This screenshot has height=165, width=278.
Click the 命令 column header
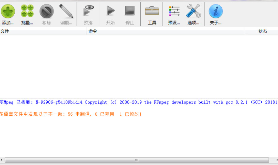click(x=166, y=31)
